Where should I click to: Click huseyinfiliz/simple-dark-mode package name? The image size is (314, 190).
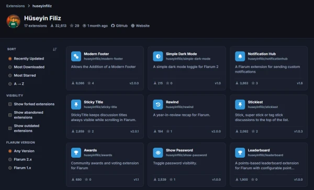point(188,59)
